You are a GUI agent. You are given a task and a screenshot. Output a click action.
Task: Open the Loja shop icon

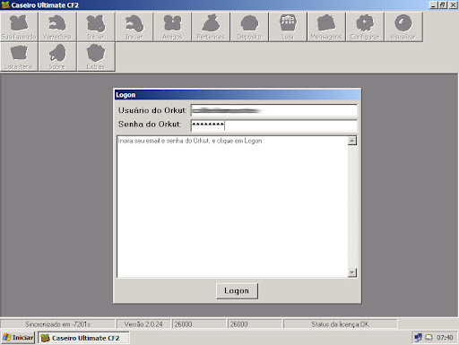(288, 27)
